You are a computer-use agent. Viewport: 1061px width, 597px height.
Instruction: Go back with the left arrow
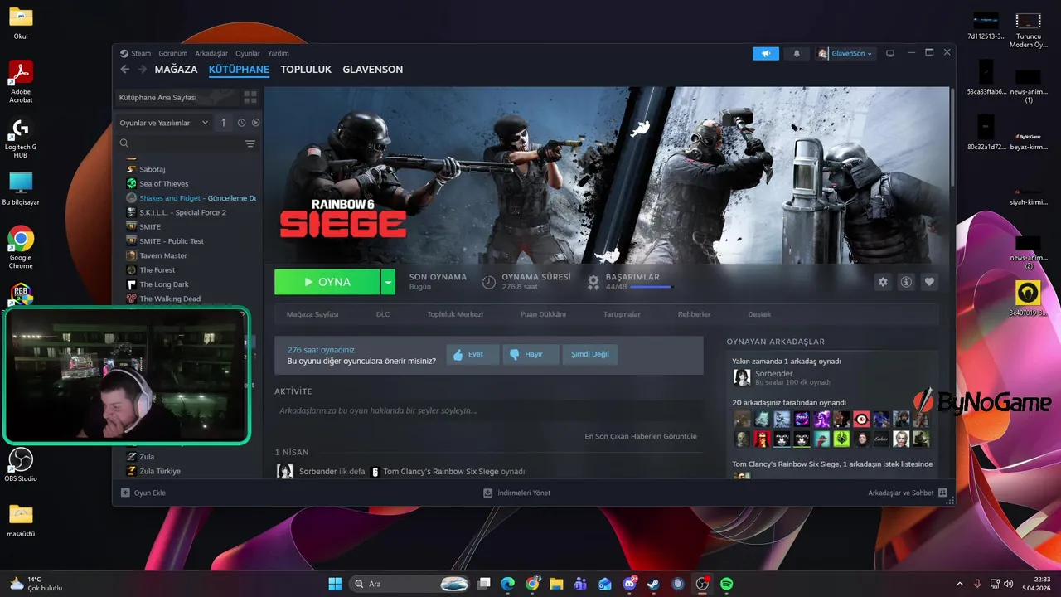(x=125, y=70)
